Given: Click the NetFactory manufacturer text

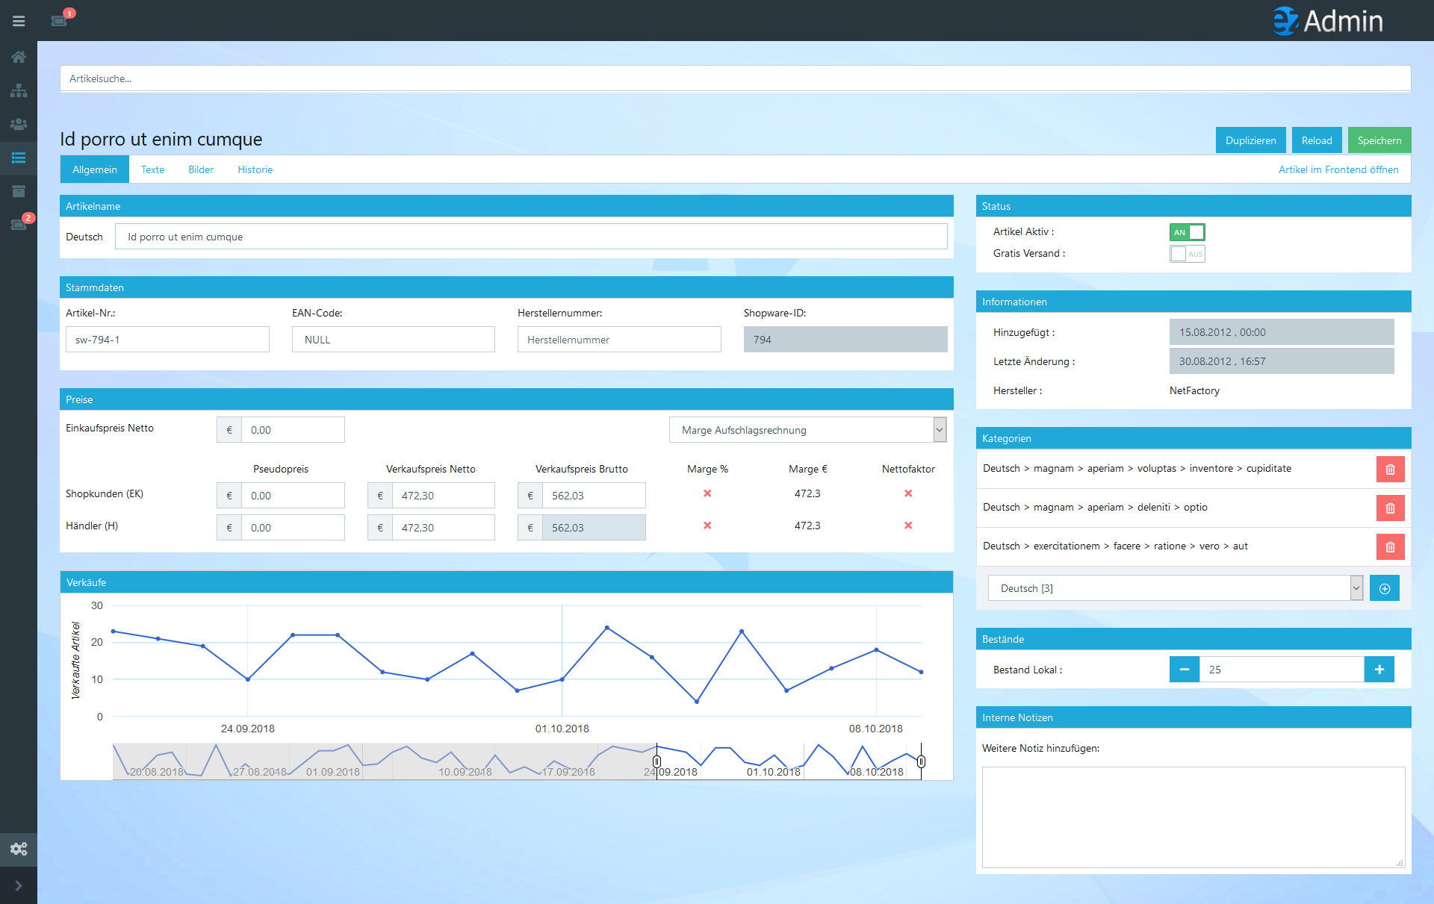Looking at the screenshot, I should (1194, 390).
